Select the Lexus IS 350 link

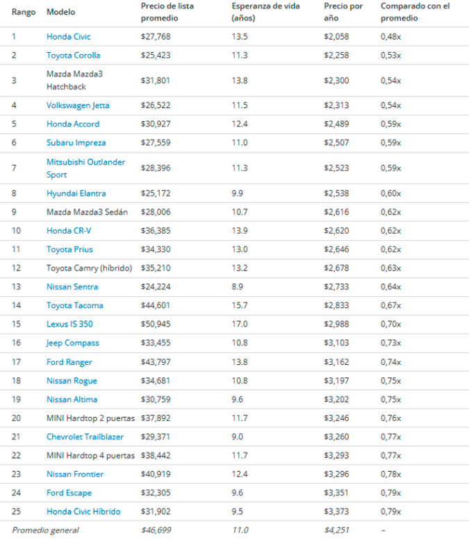[x=69, y=325]
